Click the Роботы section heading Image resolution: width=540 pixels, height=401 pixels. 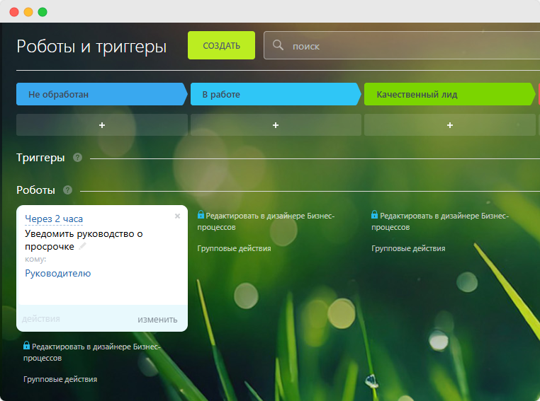point(36,190)
